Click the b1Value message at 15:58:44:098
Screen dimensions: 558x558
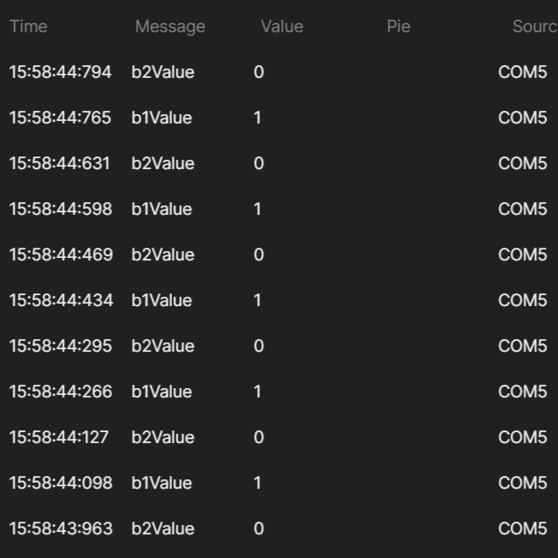(161, 483)
